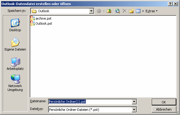Image resolution: width=180 pixels, height=115 pixels.
Task: Open Eigene Dateien in places bar
Action: (15, 44)
